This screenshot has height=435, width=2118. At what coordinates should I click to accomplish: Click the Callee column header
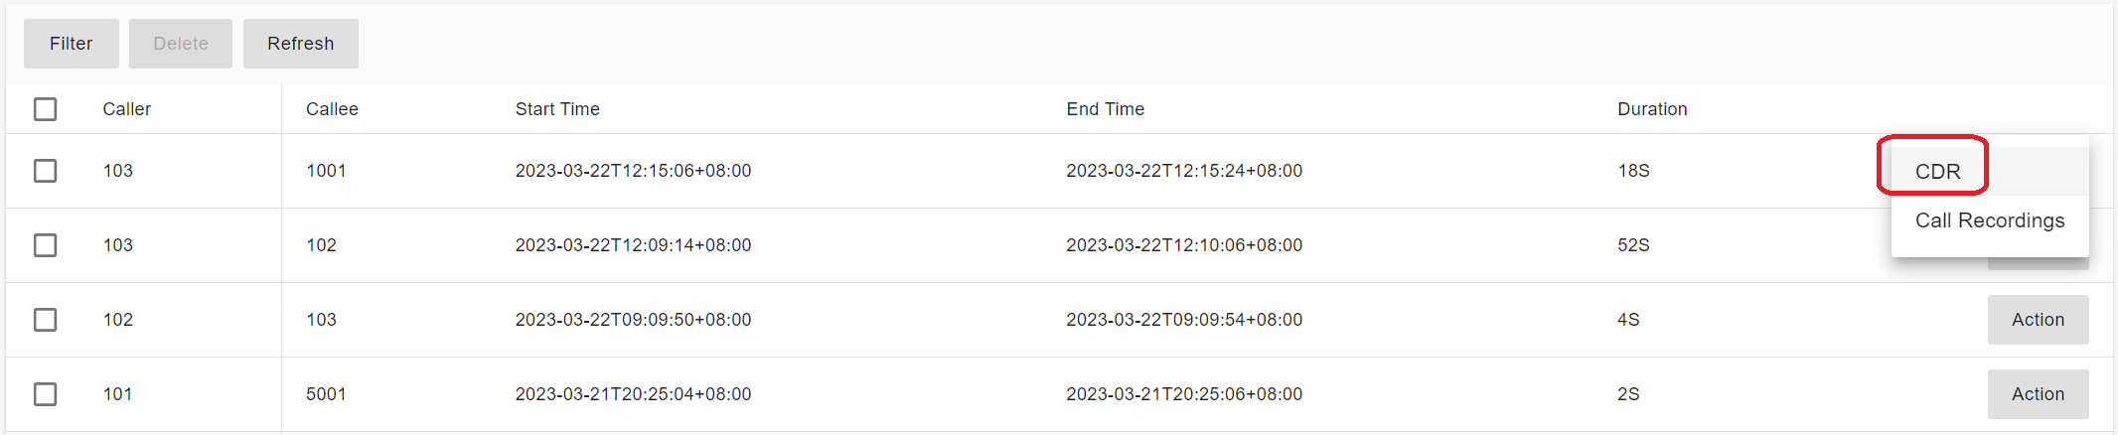point(332,109)
